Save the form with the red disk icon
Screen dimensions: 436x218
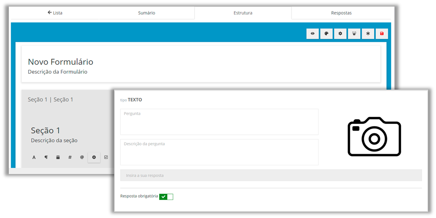pos(382,33)
